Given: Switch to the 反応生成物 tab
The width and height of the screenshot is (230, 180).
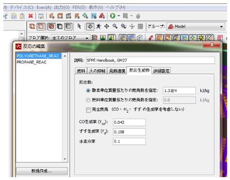Looking at the screenshot, I should [x=139, y=70].
